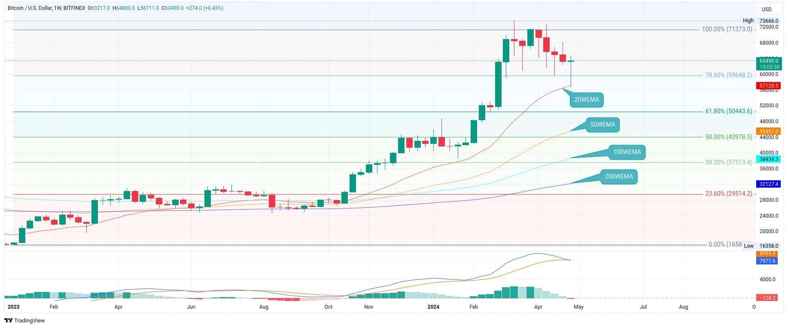This screenshot has height=328, width=788.
Task: Click the orange 45497.0 EMA price tag
Action: coord(769,131)
